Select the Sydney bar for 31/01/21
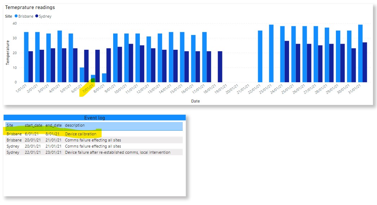 [x=365, y=62]
